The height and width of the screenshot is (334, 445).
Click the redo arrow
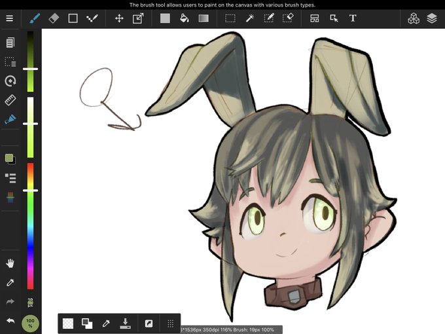click(x=10, y=301)
